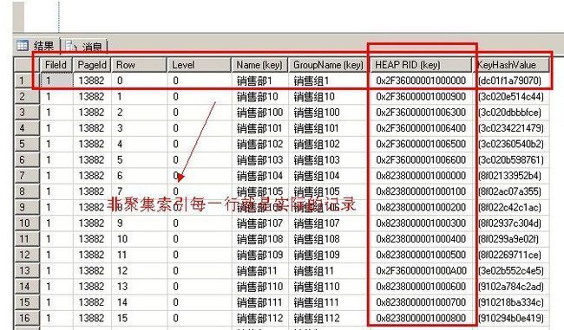The height and width of the screenshot is (330, 564).
Task: Switch to the 结果 results tab
Action: 36,46
